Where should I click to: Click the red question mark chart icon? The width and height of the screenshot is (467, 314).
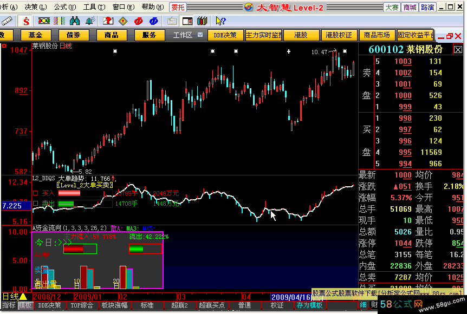click(x=108, y=21)
